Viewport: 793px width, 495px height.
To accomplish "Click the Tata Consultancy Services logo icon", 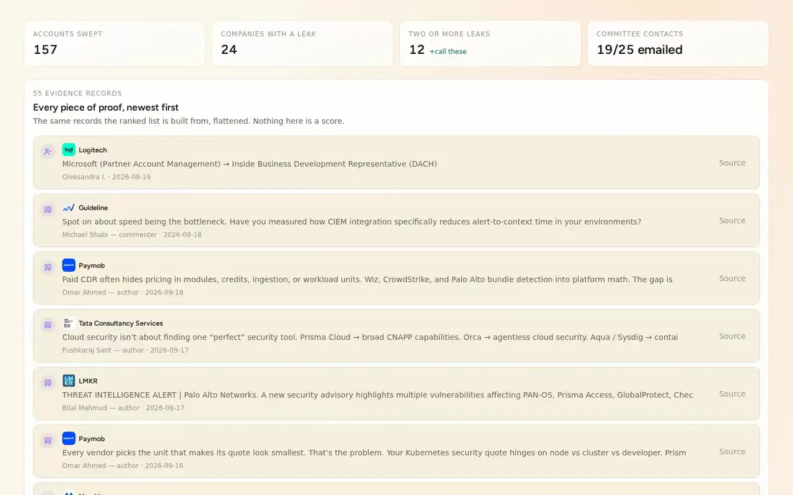I will [x=69, y=323].
